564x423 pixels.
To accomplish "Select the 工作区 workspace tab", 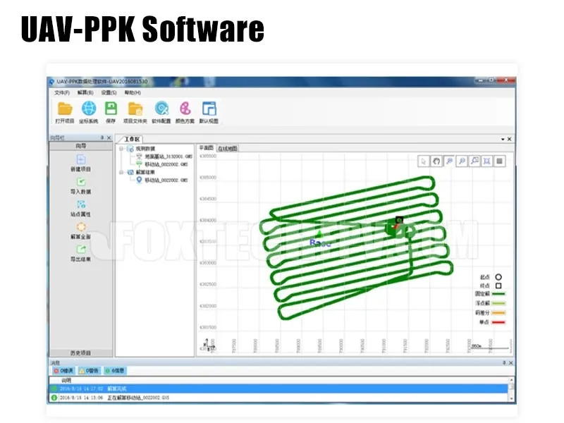I will 132,139.
